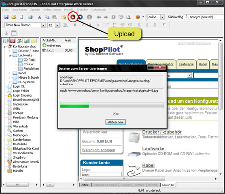Click the blue Download arrow-down icon
Screen dimensions: 225x194
click(x=81, y=17)
